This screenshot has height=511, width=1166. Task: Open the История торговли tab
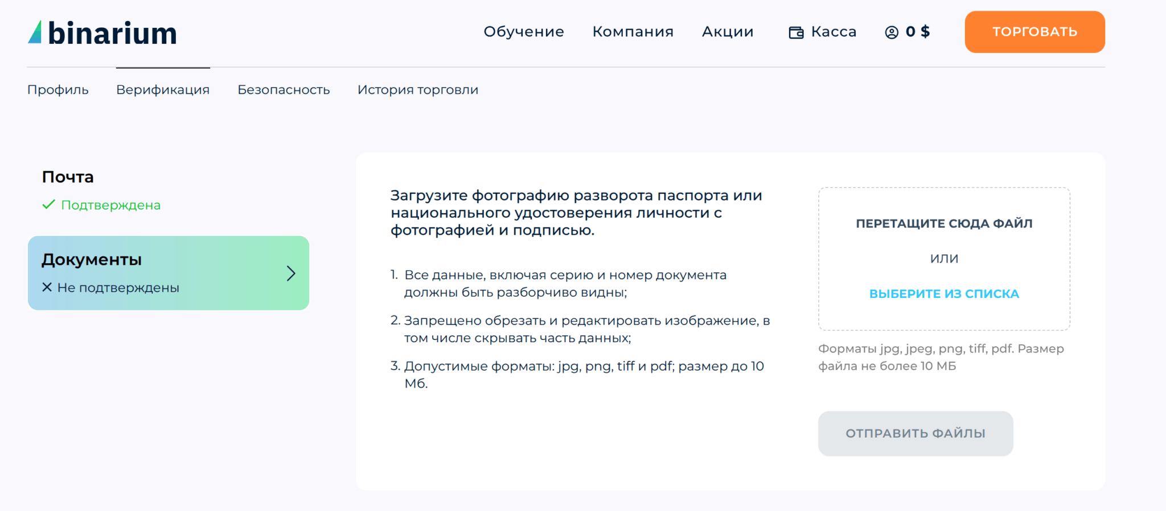point(418,90)
